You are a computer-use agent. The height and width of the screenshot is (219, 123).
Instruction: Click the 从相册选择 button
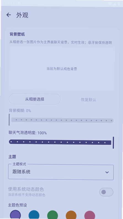click(35, 99)
